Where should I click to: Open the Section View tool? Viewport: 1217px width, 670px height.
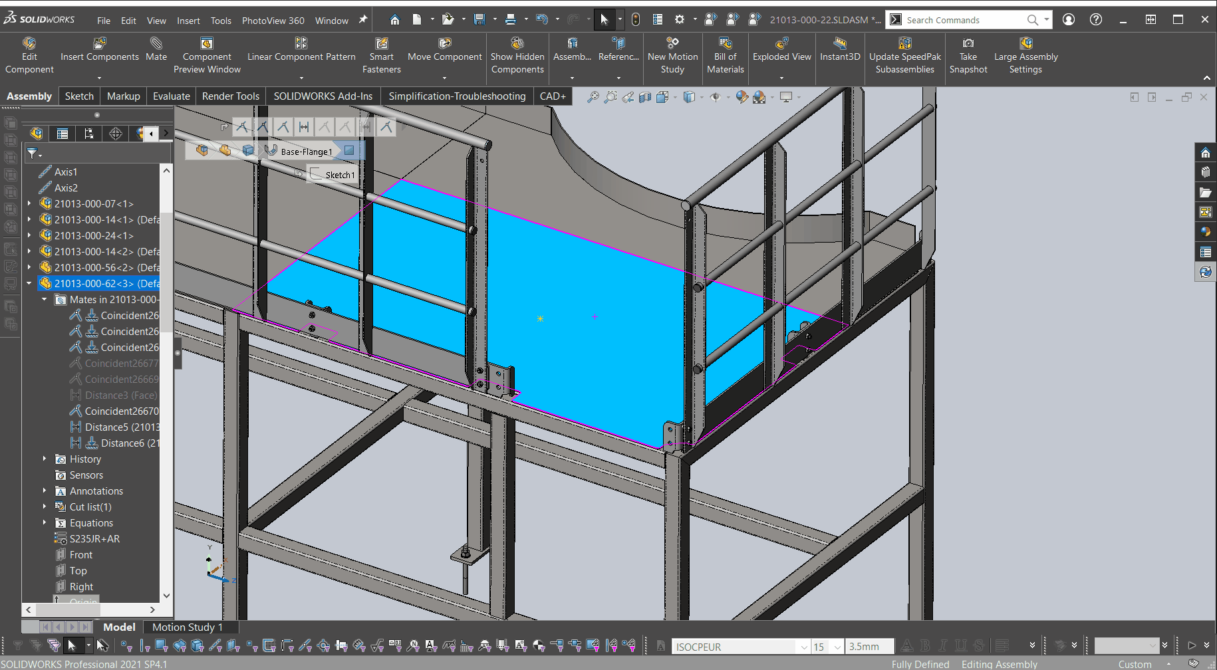[x=644, y=97]
